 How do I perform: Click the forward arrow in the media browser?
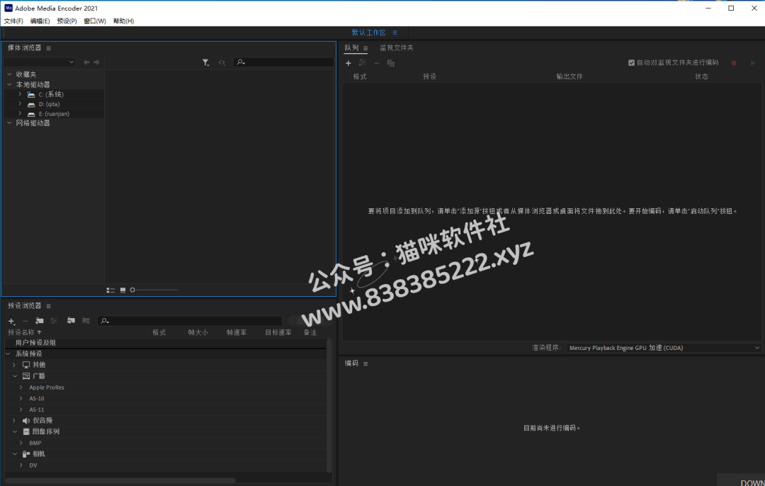(x=96, y=62)
